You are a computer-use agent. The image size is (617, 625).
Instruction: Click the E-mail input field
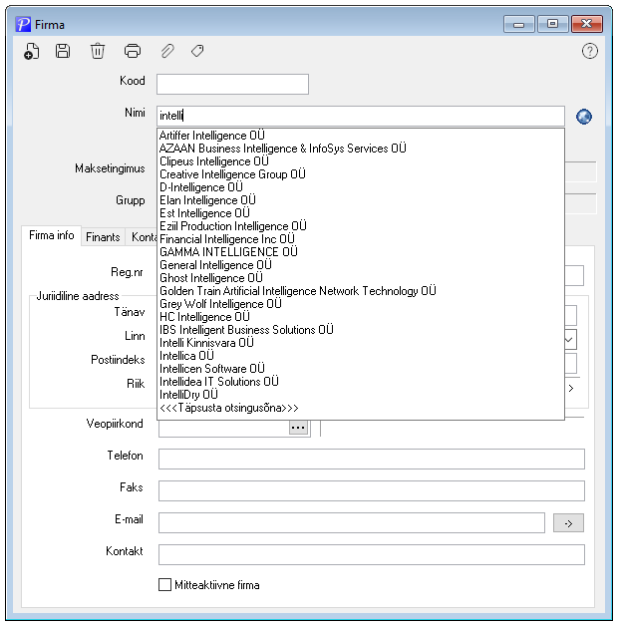click(x=352, y=522)
